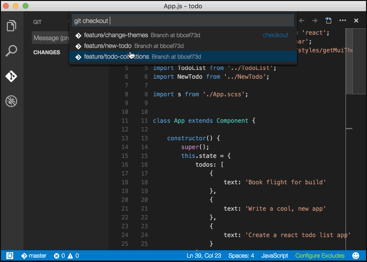Click the import NewTodo line
Screen dimensions: 367x262
[211, 77]
